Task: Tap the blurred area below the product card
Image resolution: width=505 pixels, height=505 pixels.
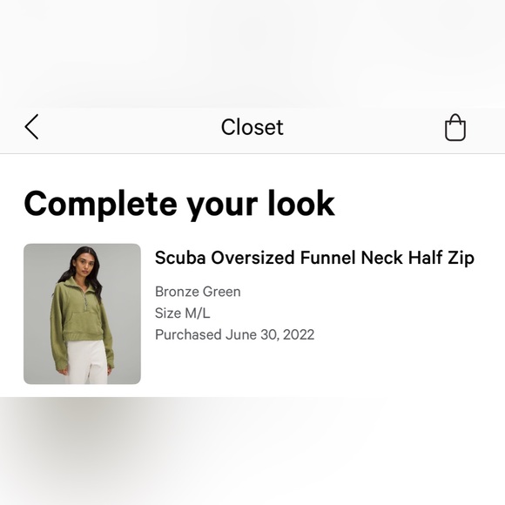Action: click(252, 451)
